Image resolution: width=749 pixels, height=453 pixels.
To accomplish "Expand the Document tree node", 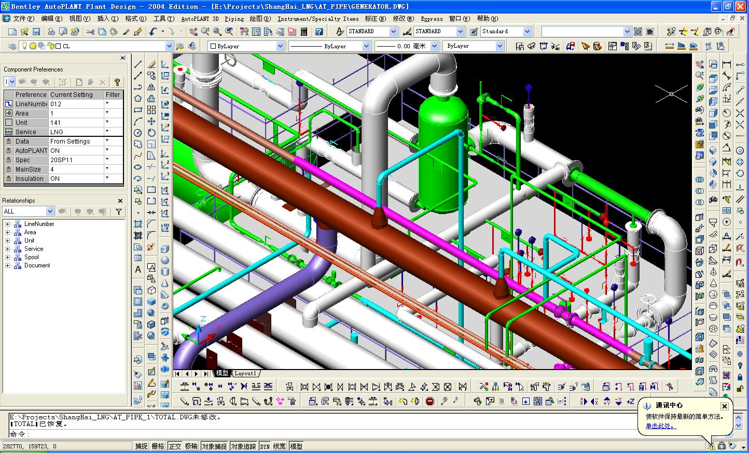I will [x=7, y=265].
